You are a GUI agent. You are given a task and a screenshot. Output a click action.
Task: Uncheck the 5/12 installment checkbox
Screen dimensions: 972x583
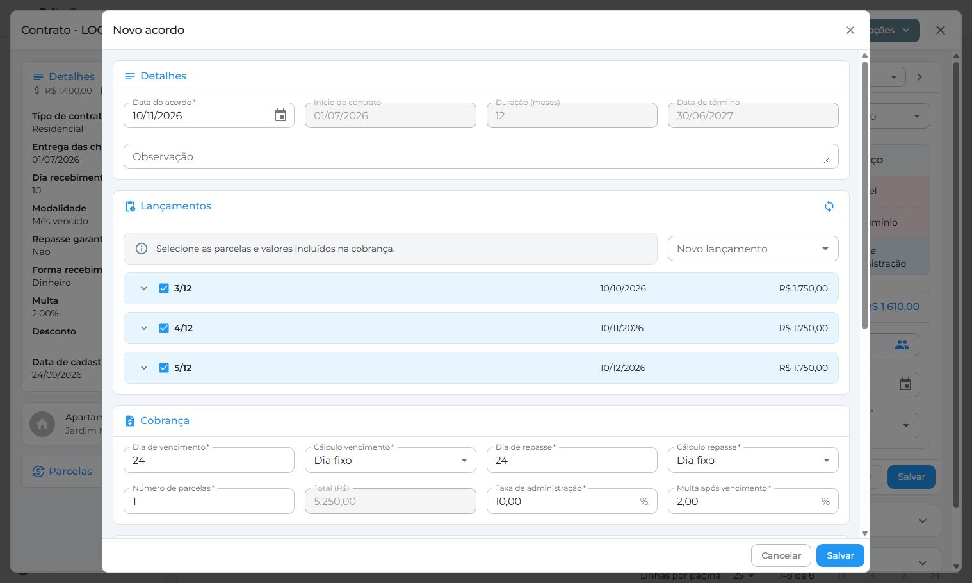tap(164, 368)
